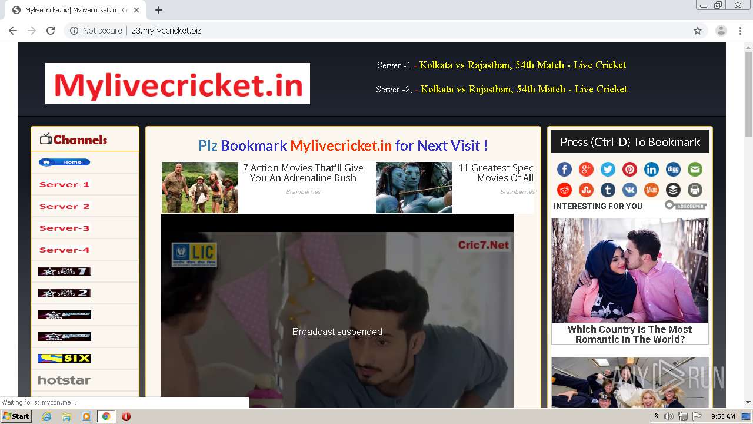Save page with Yummly icon

[x=651, y=190]
